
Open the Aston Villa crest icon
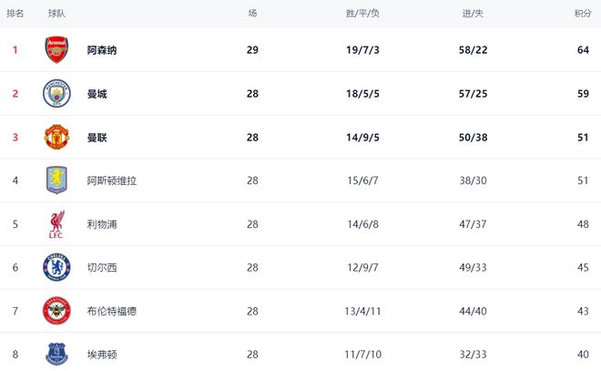[x=56, y=180]
